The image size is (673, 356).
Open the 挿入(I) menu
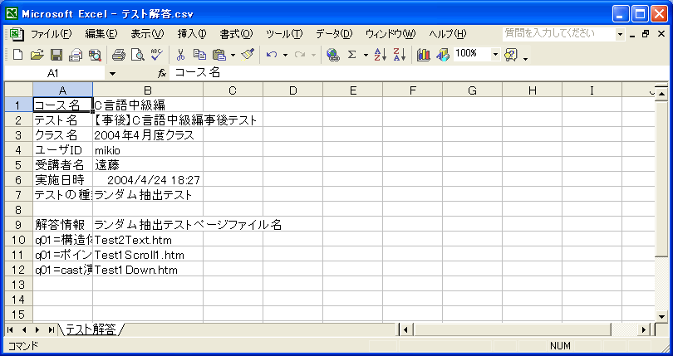[192, 34]
